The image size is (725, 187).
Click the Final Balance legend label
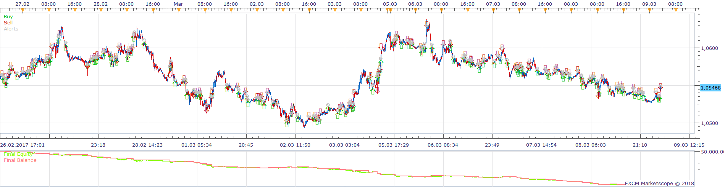coord(20,160)
